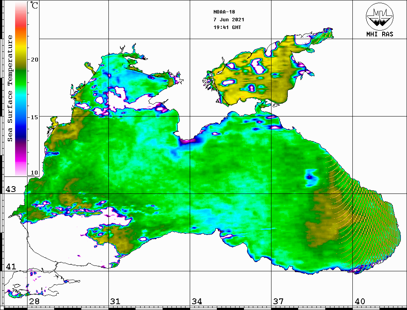407x310 pixels.
Task: Click the 10 mark on temperature scale
Action: [34, 173]
